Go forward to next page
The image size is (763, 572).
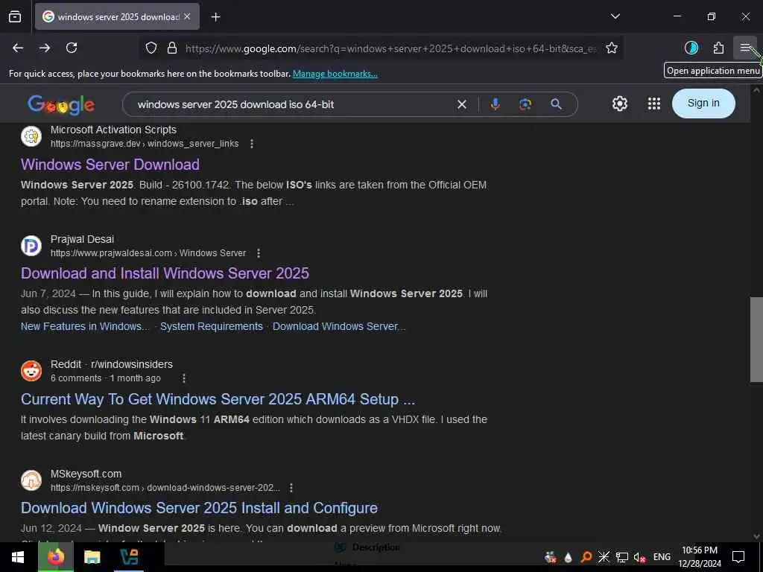click(x=45, y=48)
